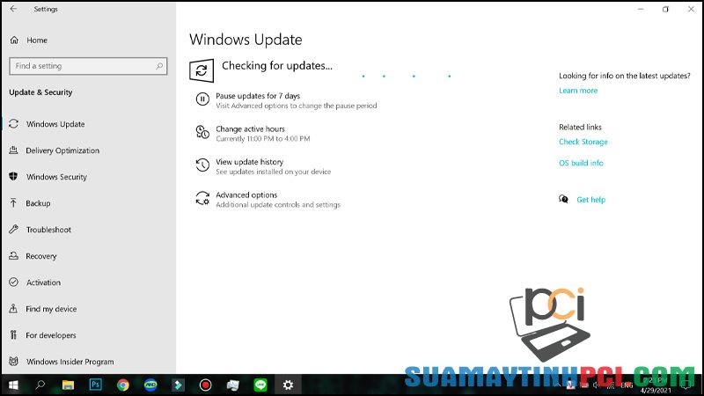This screenshot has height=396, width=704.
Task: Open Recovery settings label
Action: [x=41, y=256]
